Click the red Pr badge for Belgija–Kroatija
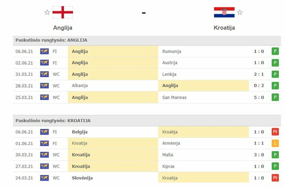The height and width of the screenshot is (188, 285). pos(275,132)
